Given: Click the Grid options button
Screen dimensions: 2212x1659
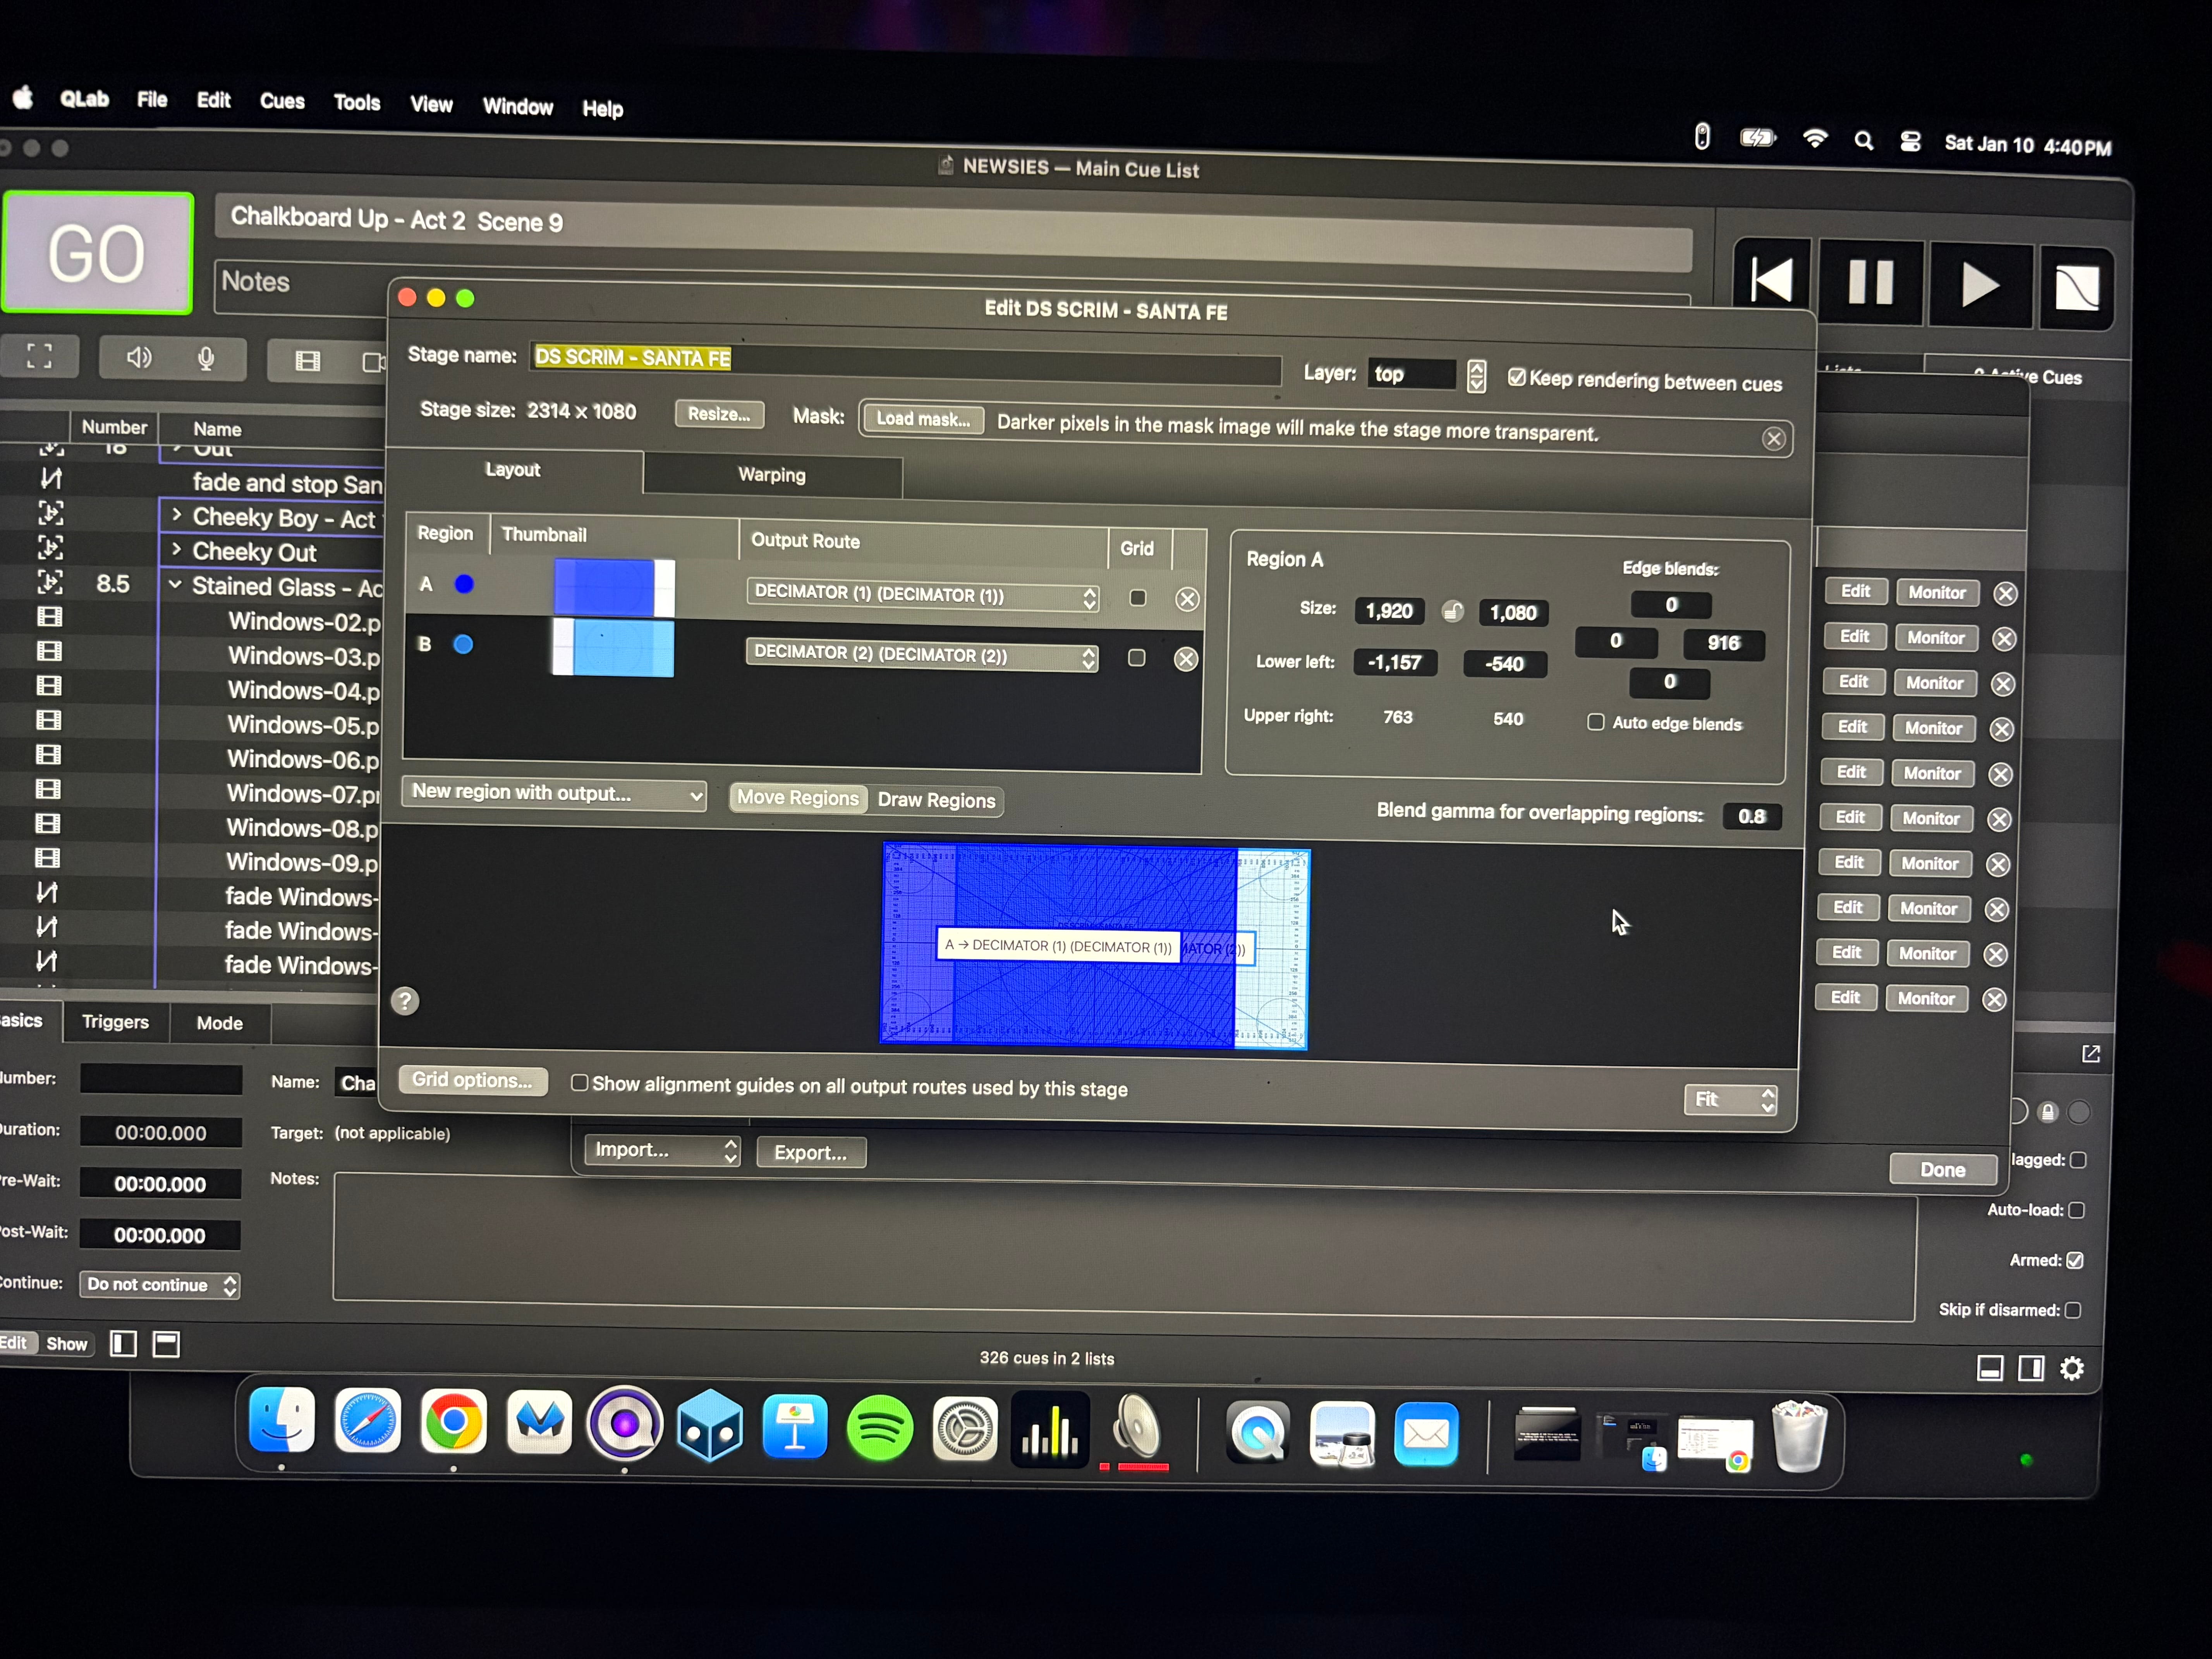Looking at the screenshot, I should 472,1080.
